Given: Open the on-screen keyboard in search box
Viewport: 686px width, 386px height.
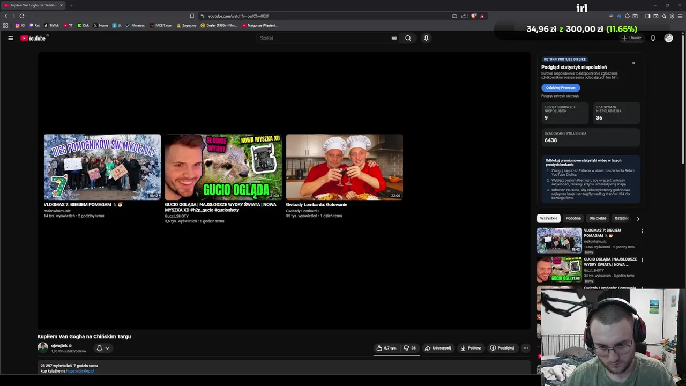Looking at the screenshot, I should [394, 38].
